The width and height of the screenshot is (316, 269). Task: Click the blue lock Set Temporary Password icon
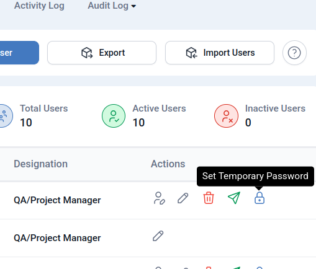260,198
